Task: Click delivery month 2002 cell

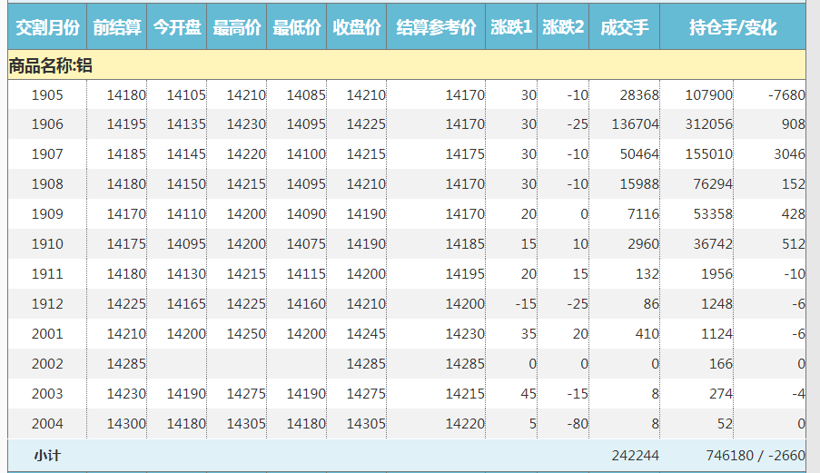Action: [47, 364]
